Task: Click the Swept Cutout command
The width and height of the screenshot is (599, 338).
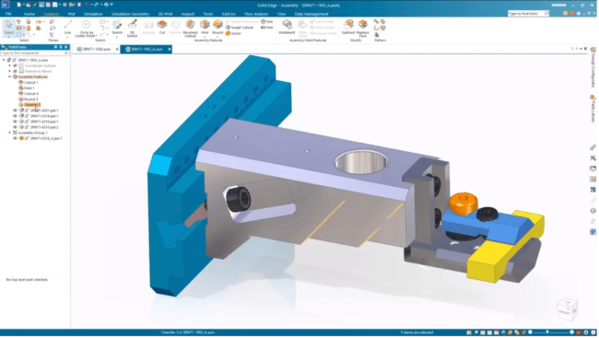Action: [x=240, y=28]
